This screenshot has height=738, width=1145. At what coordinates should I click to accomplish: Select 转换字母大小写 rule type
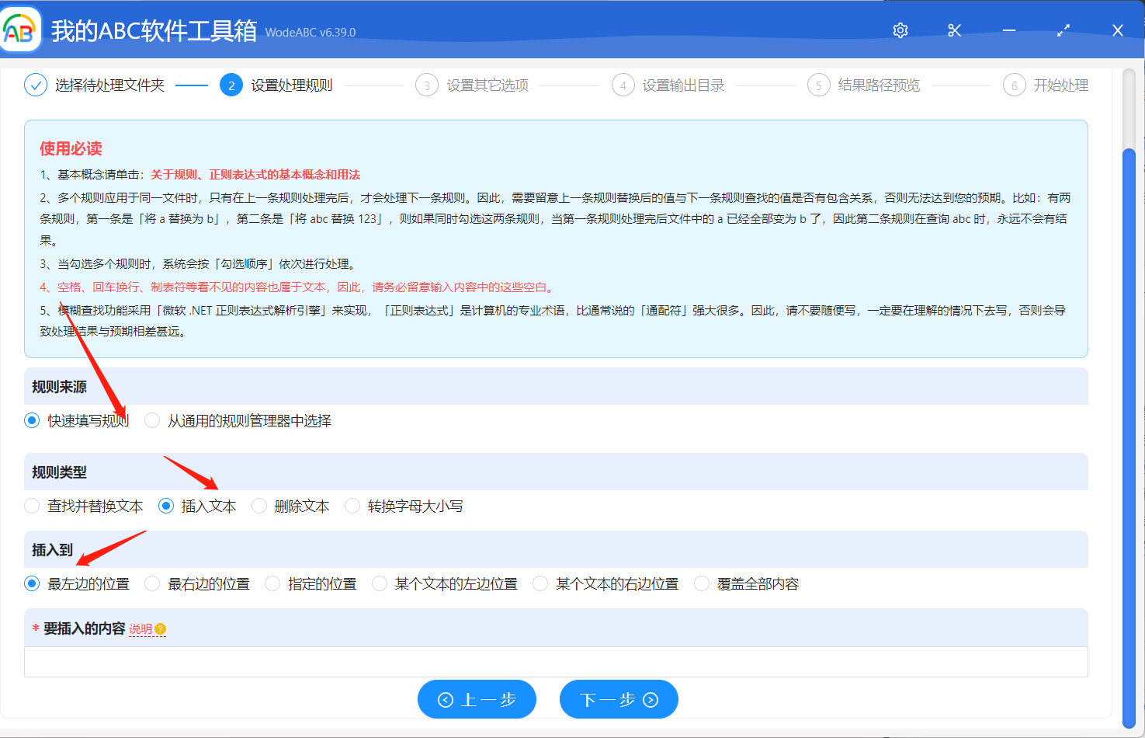[x=352, y=506]
